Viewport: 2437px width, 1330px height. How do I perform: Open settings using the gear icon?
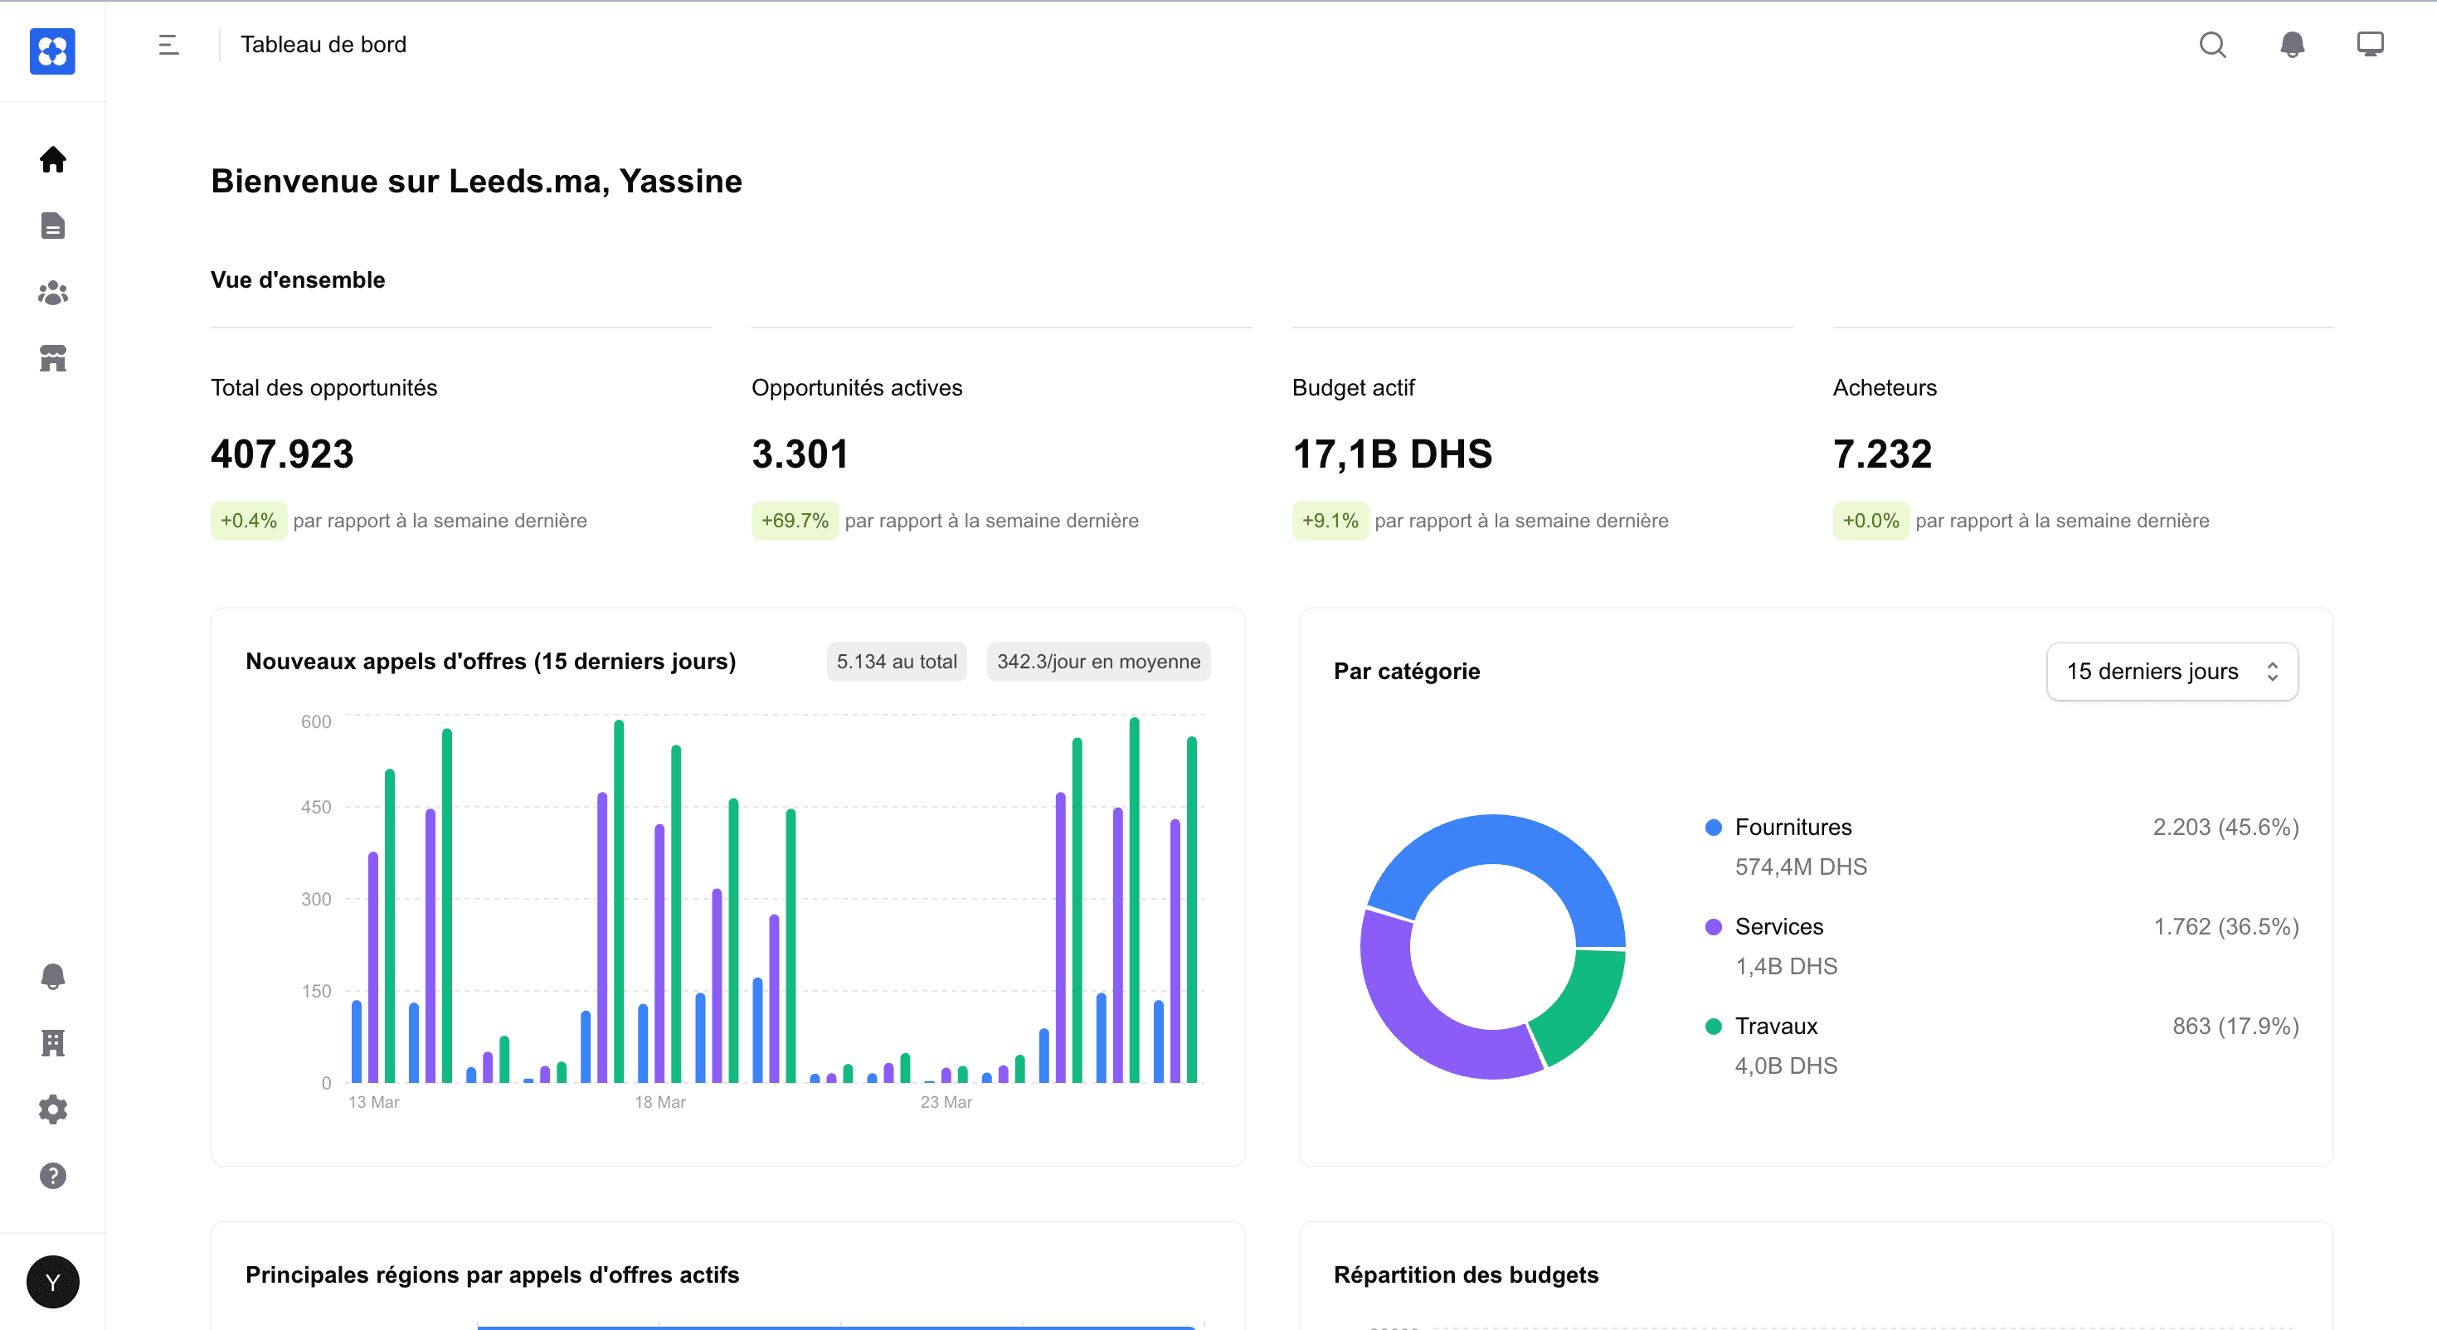[52, 1109]
